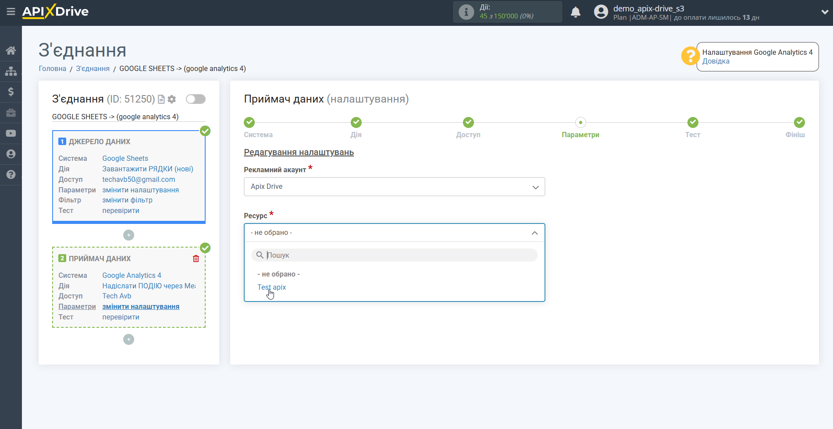Image resolution: width=833 pixels, height=429 pixels.
Task: Select the '- не обрано -' option
Action: 278,274
